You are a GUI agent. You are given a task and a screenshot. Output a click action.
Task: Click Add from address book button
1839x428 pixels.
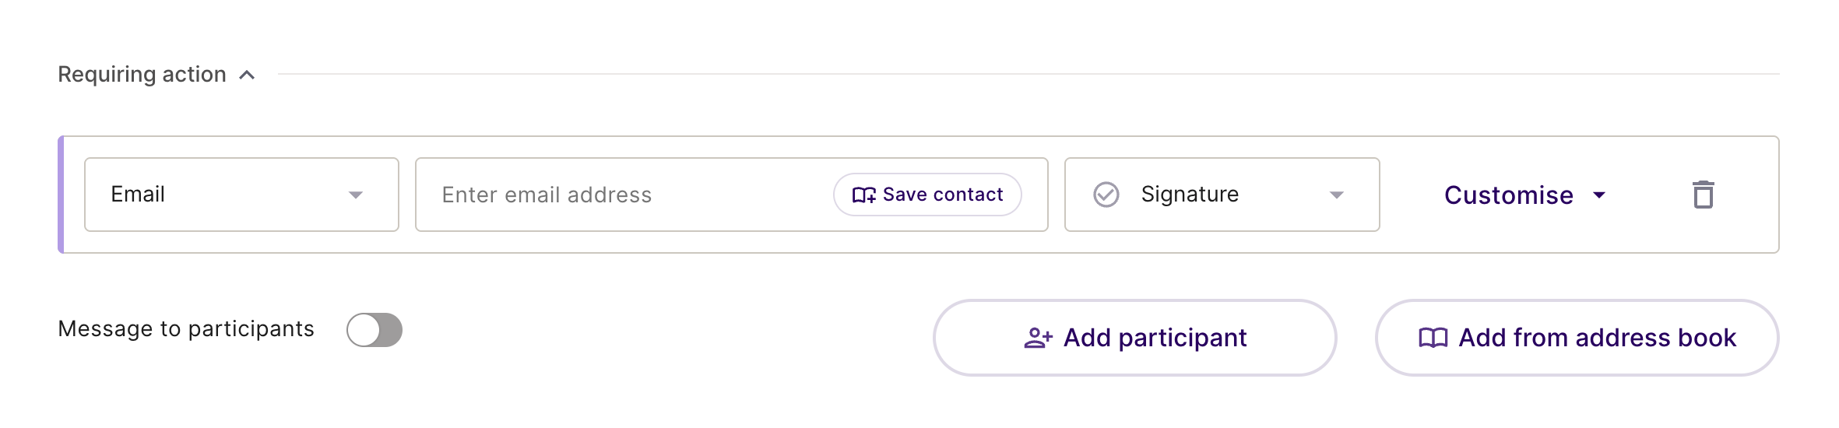1577,338
